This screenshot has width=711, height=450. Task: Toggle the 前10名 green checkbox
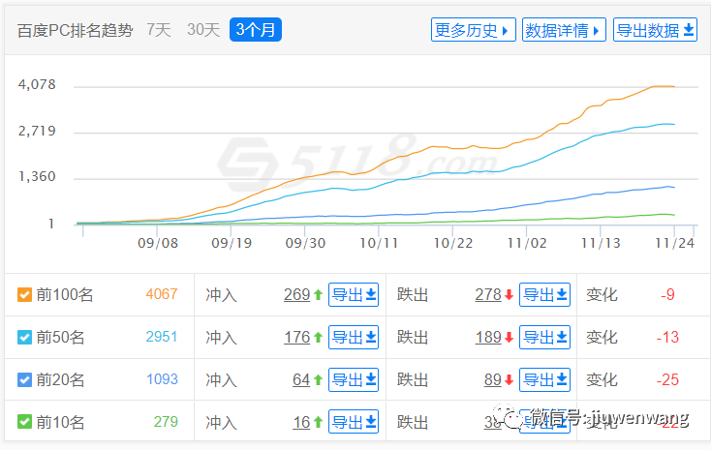[x=25, y=422]
